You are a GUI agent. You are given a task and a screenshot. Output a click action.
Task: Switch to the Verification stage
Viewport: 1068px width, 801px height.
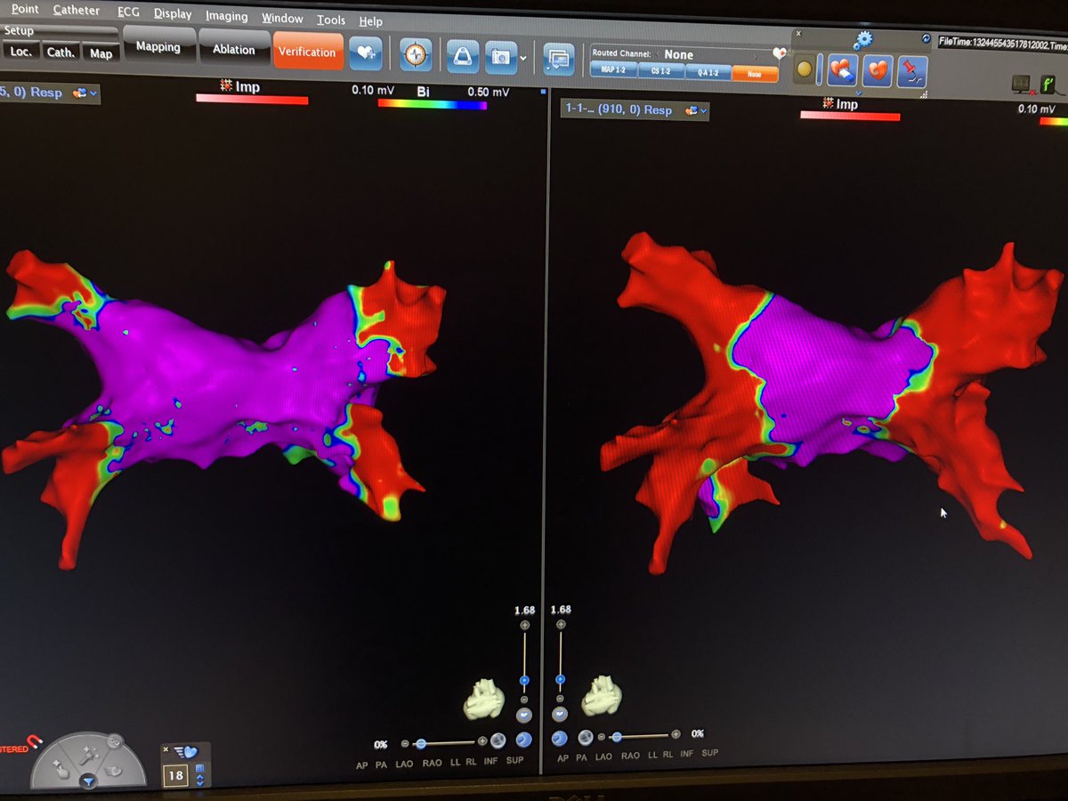(306, 52)
